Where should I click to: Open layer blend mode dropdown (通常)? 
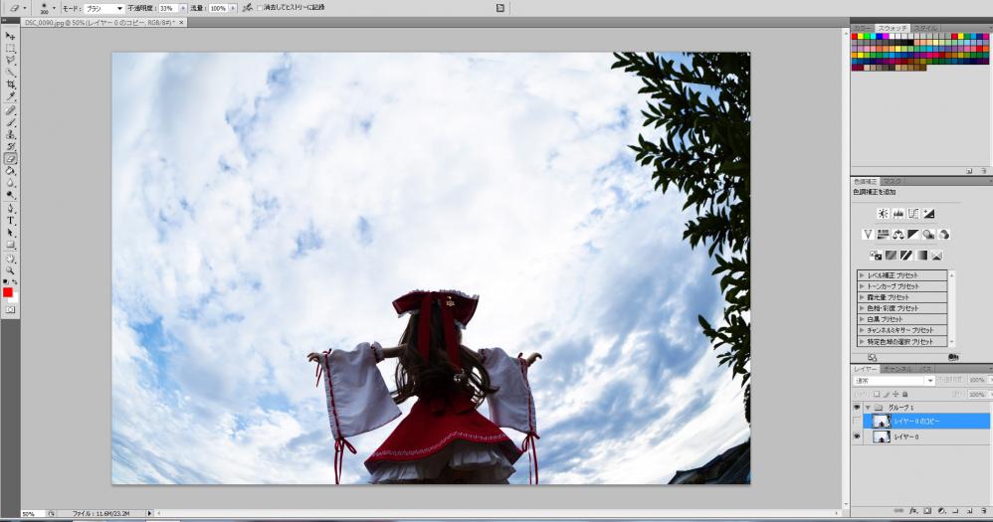coord(893,380)
